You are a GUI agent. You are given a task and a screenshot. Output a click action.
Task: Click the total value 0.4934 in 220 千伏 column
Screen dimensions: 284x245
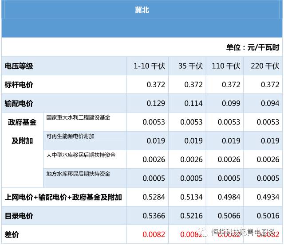268,197
